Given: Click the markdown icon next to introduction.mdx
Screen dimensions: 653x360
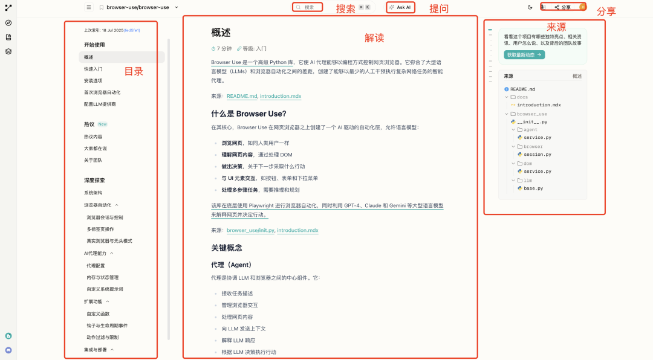Looking at the screenshot, I should [x=513, y=105].
